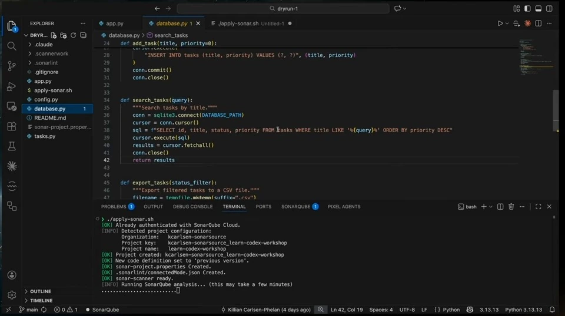This screenshot has height=316, width=565.
Task: Click the search_tasks breadcrumb
Action: click(x=167, y=35)
